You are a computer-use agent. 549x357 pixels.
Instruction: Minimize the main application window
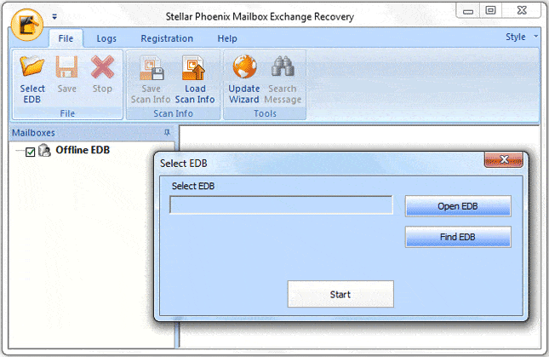(x=468, y=11)
